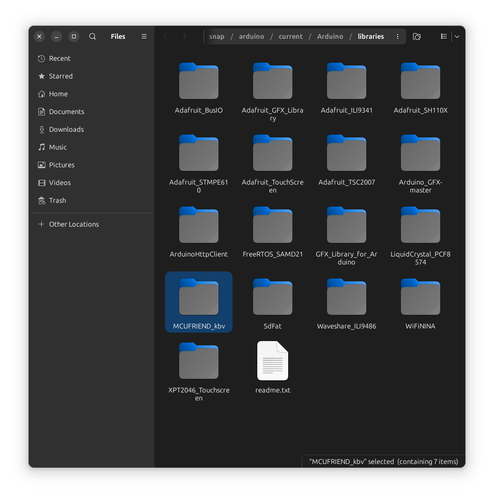This screenshot has width=494, height=499.
Task: Select the Arduino_GFX-master folder
Action: point(421,164)
